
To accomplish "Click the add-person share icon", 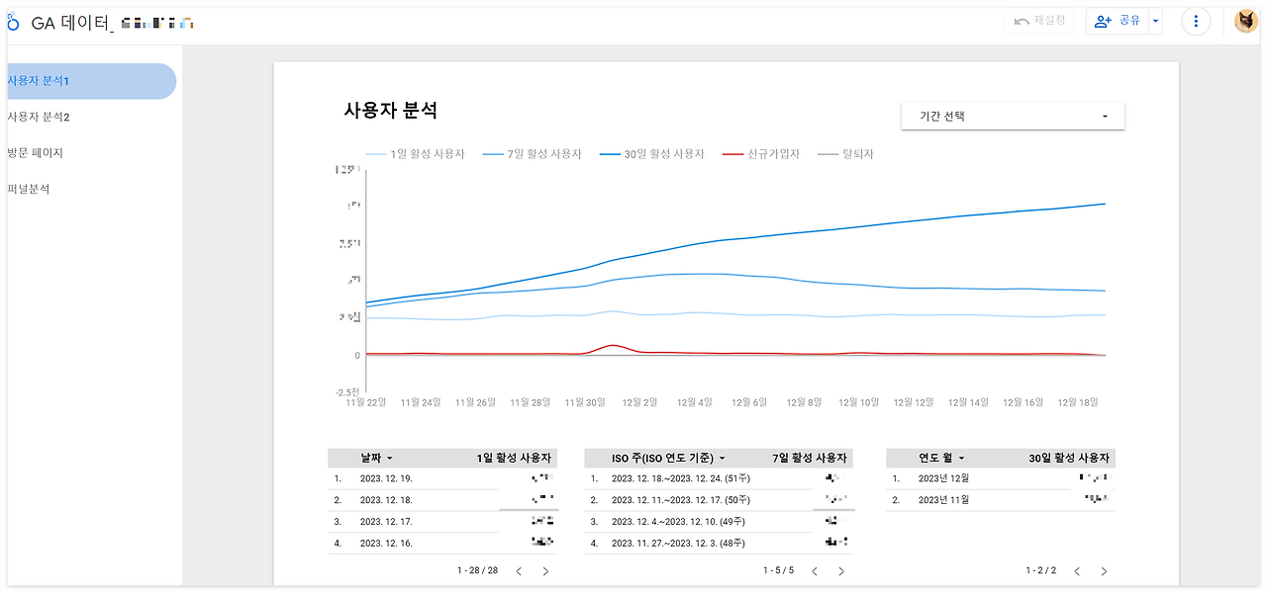I will click(x=1103, y=21).
